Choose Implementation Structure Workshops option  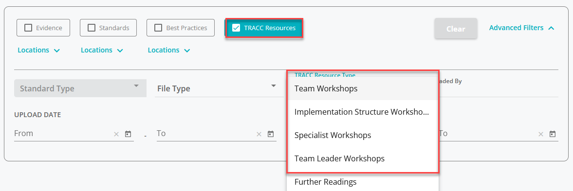[363, 112]
